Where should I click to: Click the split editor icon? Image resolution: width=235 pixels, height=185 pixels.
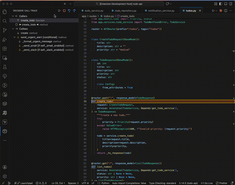(x=226, y=11)
